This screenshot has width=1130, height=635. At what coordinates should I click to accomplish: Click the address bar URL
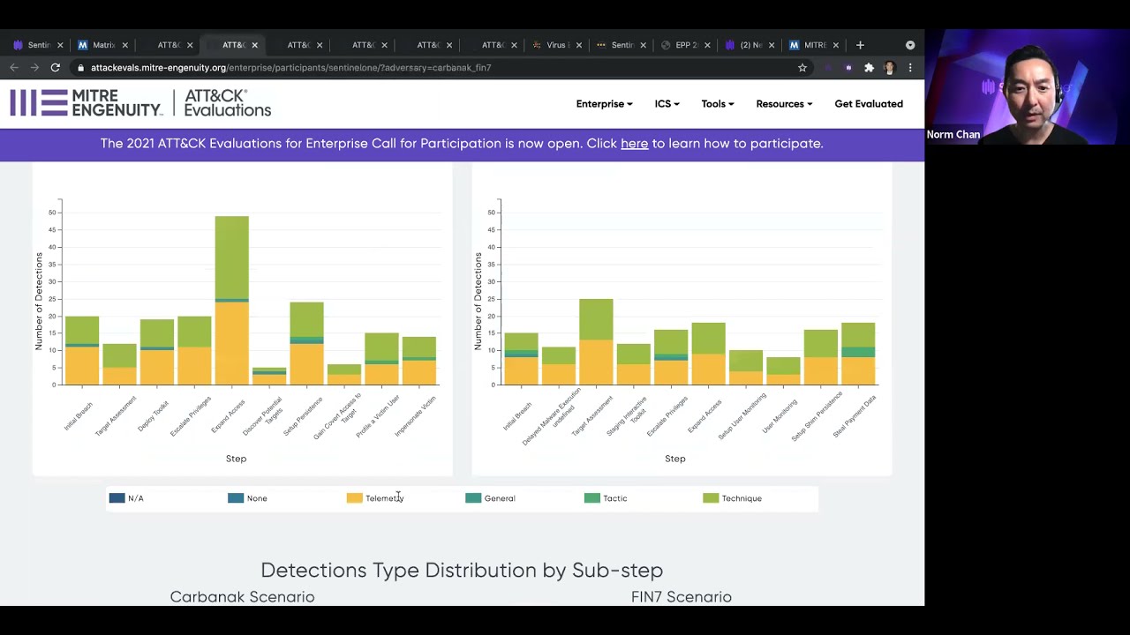pos(291,67)
